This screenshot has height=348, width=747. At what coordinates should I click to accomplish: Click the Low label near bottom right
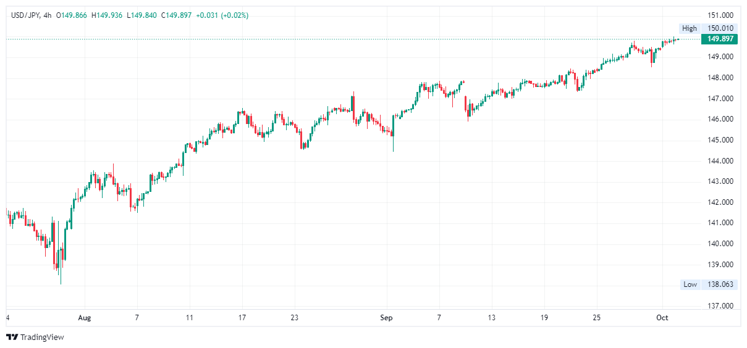coord(690,284)
